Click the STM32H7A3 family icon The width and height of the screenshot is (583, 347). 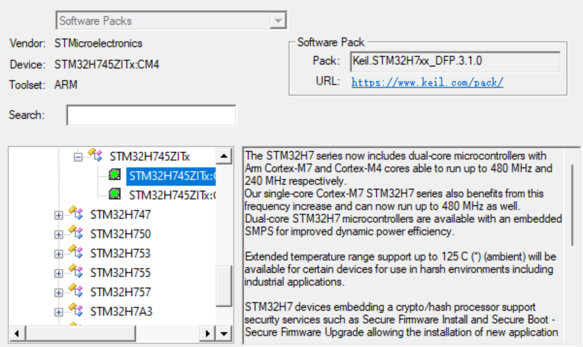coord(76,310)
